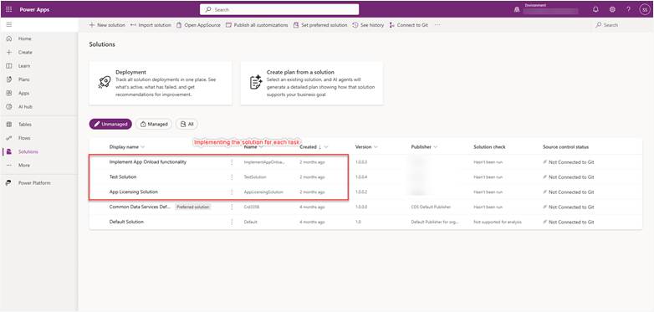Viewport: 654px width, 312px height.
Task: Open Common Data Services Default solution
Action: [140, 207]
